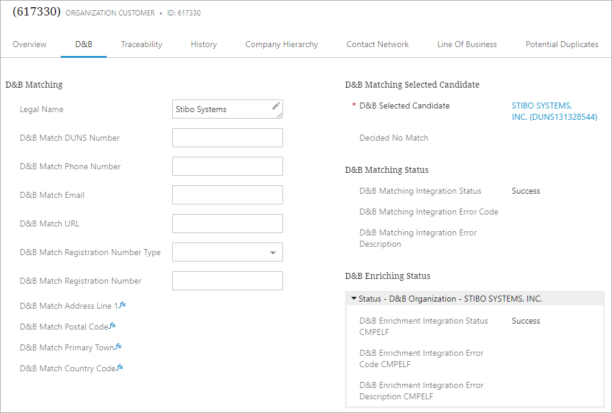612x413 pixels.
Task: Go to the History tab
Action: pos(204,44)
